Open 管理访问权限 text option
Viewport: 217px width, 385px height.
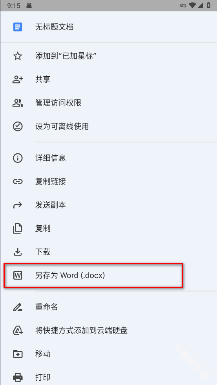[x=58, y=103]
